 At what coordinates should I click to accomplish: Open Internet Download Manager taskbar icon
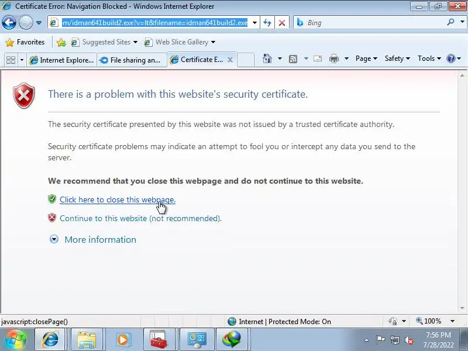(x=232, y=339)
